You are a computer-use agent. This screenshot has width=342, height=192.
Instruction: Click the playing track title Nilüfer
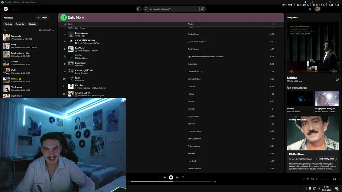(x=78, y=55)
